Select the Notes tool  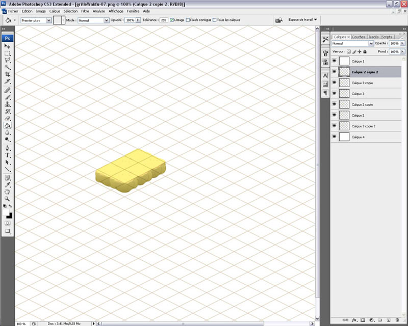[x=7, y=178]
